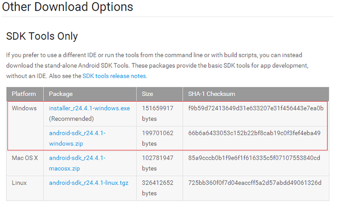342x204 pixels.
Task: Select the Linux platform cell
Action: [21, 183]
